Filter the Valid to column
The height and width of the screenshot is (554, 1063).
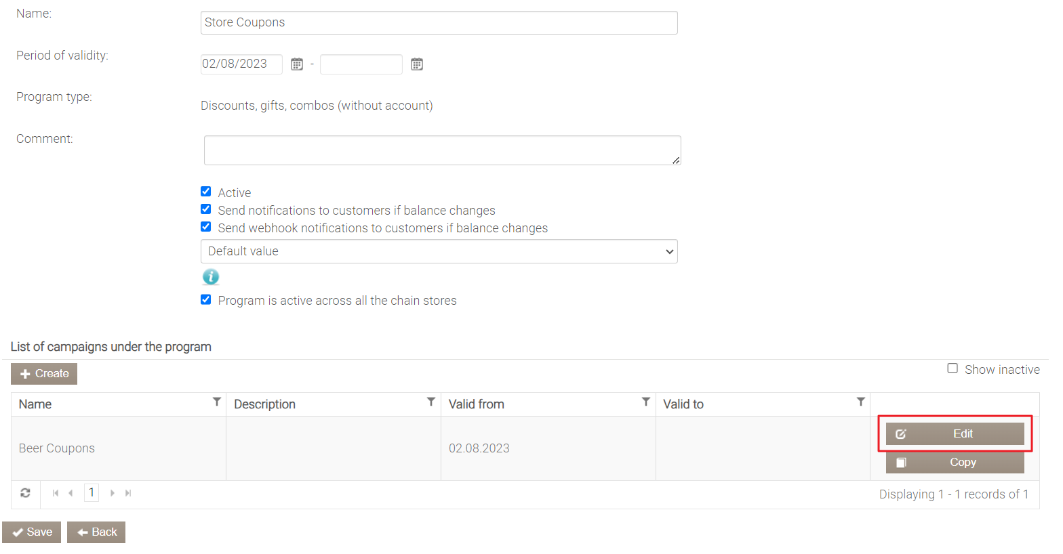(860, 402)
